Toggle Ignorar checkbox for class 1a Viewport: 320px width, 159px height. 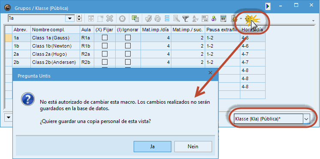[128, 38]
